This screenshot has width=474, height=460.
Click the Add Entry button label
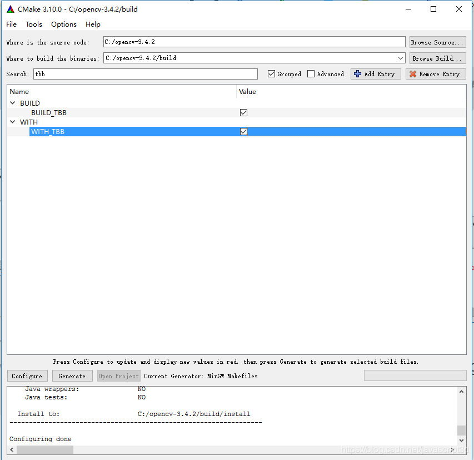tap(380, 74)
